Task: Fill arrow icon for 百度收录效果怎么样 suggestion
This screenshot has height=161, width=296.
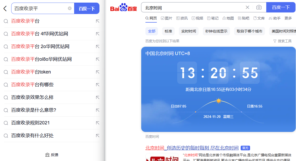Action: pos(98,97)
